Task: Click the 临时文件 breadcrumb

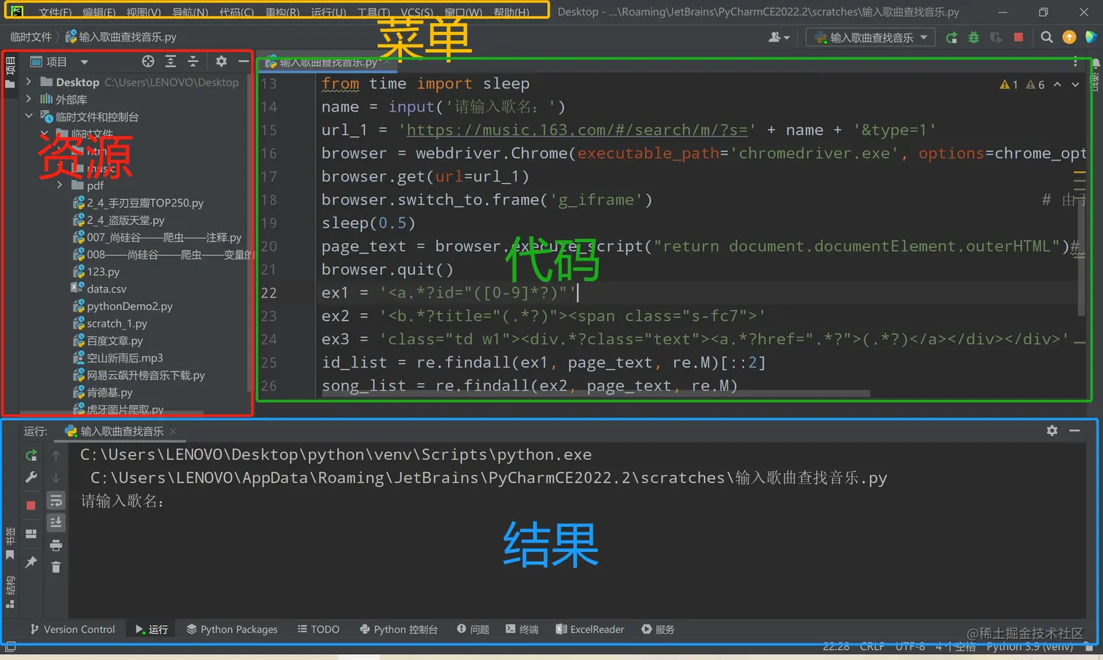Action: [x=31, y=37]
